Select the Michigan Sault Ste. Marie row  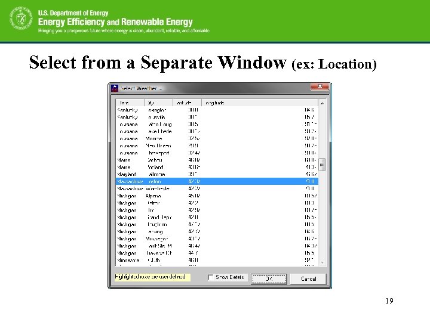[217, 246]
